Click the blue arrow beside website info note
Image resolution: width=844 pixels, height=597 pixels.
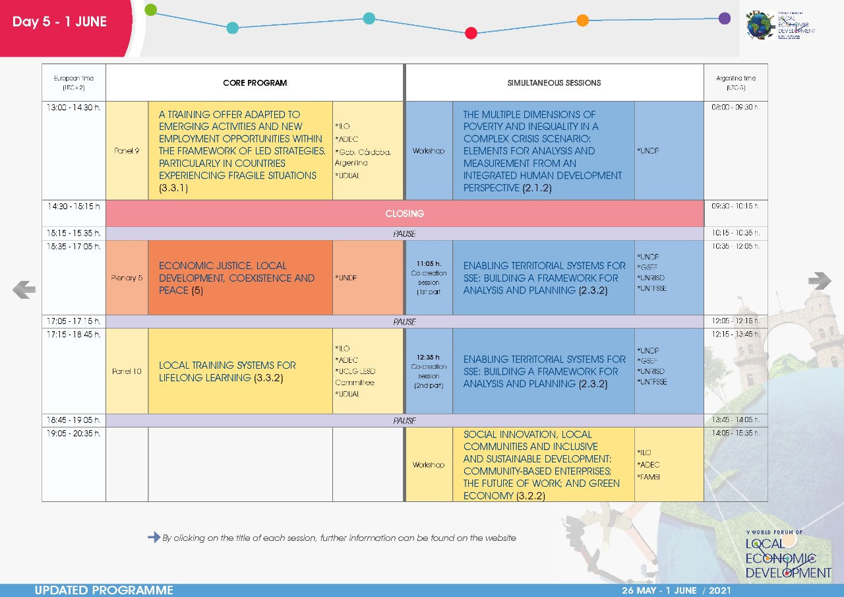click(154, 537)
